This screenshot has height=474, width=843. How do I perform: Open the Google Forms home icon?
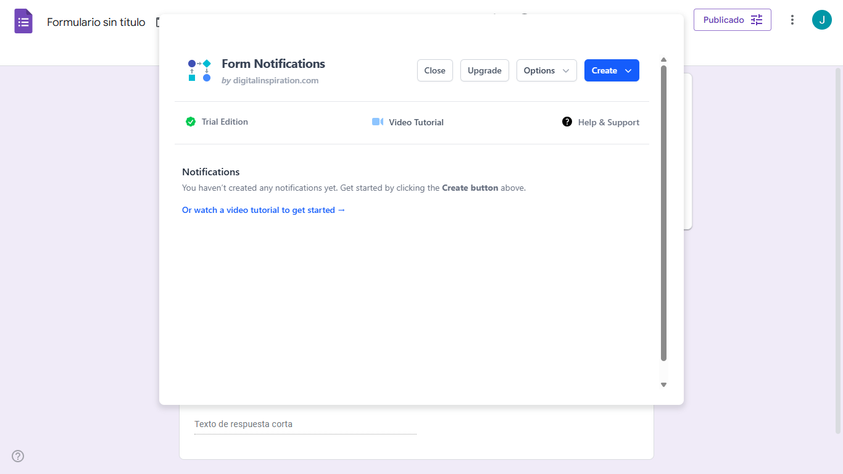[23, 21]
